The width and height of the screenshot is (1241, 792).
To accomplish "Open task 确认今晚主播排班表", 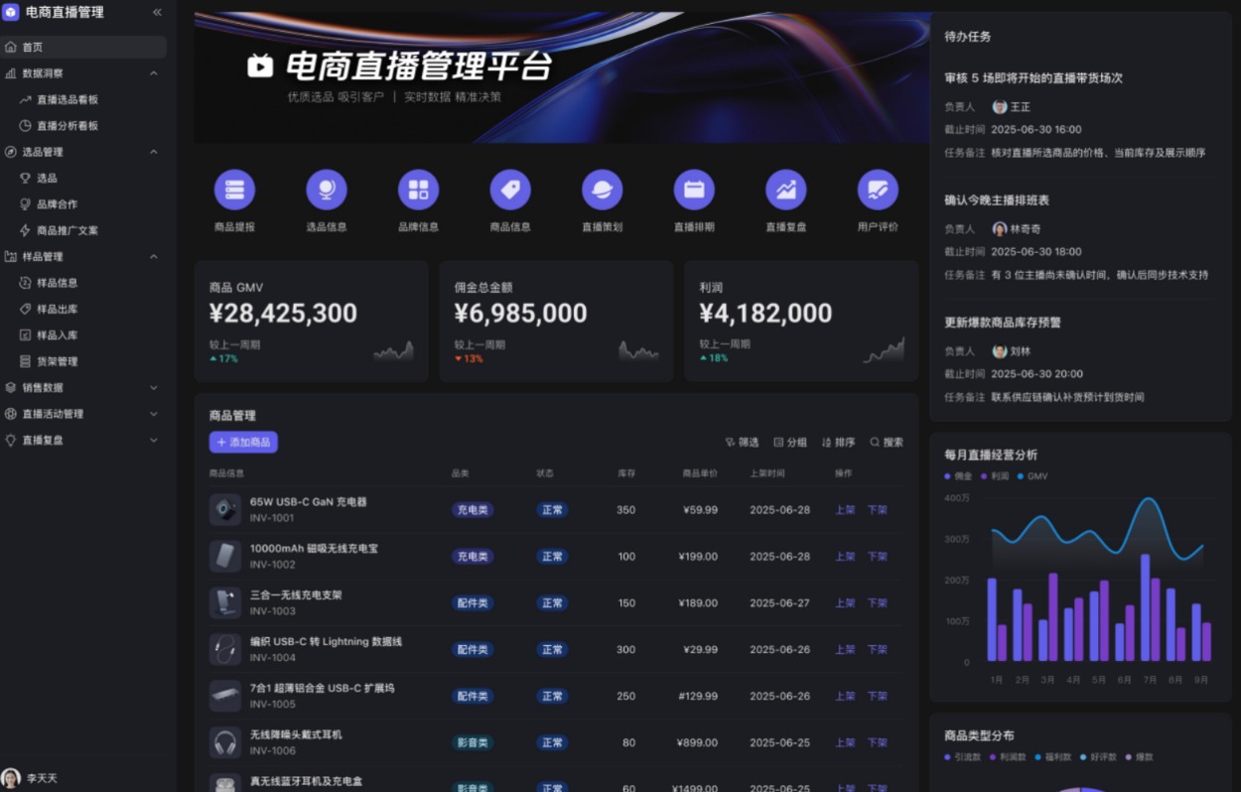I will (997, 200).
